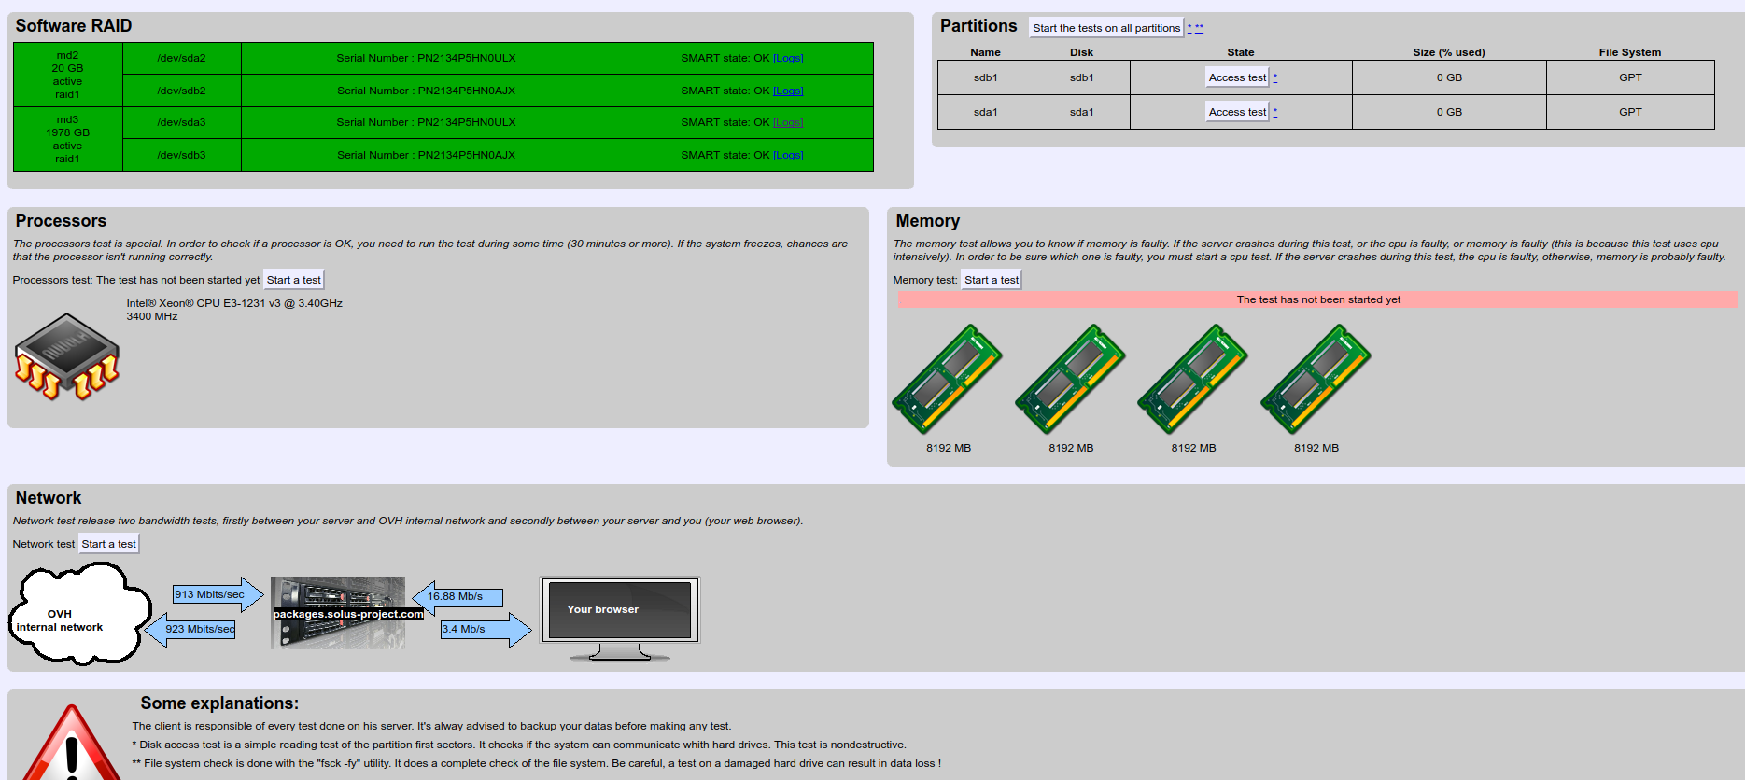
Task: Click the 3.4 Mb/s arrow
Action: point(486,629)
